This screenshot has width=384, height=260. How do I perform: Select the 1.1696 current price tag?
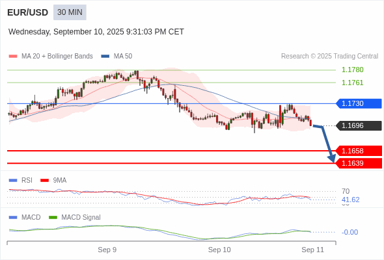[x=359, y=125]
